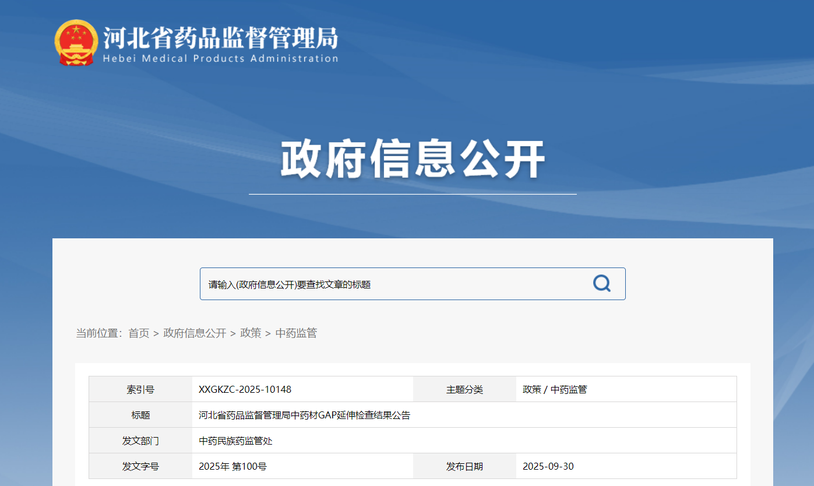Click the large 政府信息公开 banner heading

click(413, 159)
